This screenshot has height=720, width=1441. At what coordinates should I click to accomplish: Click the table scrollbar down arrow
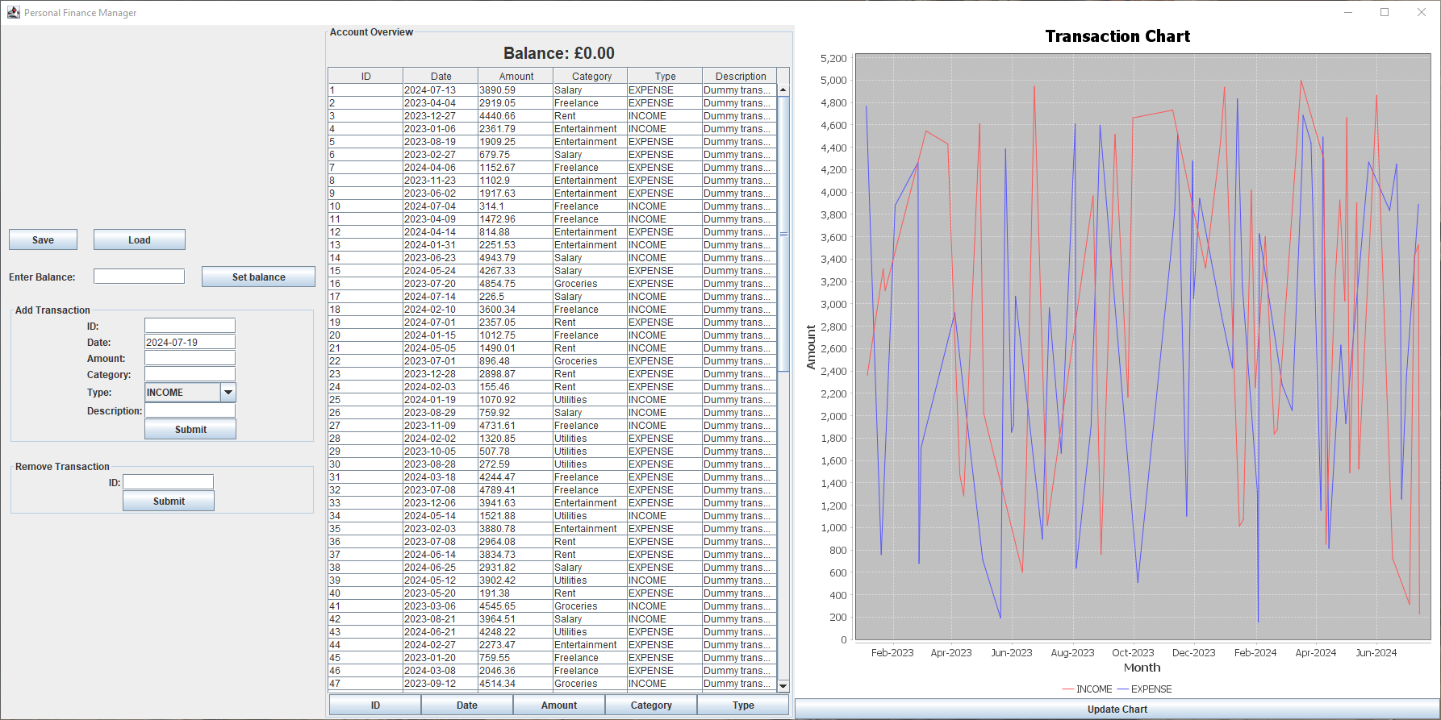click(x=783, y=685)
